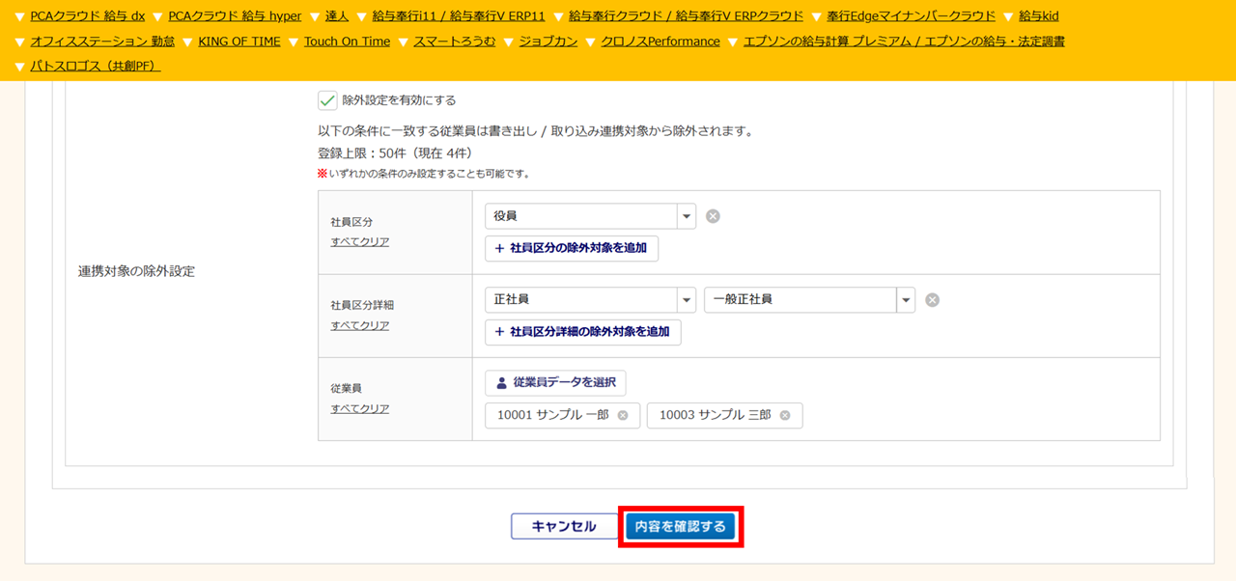Clear all under 社員区分詳細

pos(360,326)
